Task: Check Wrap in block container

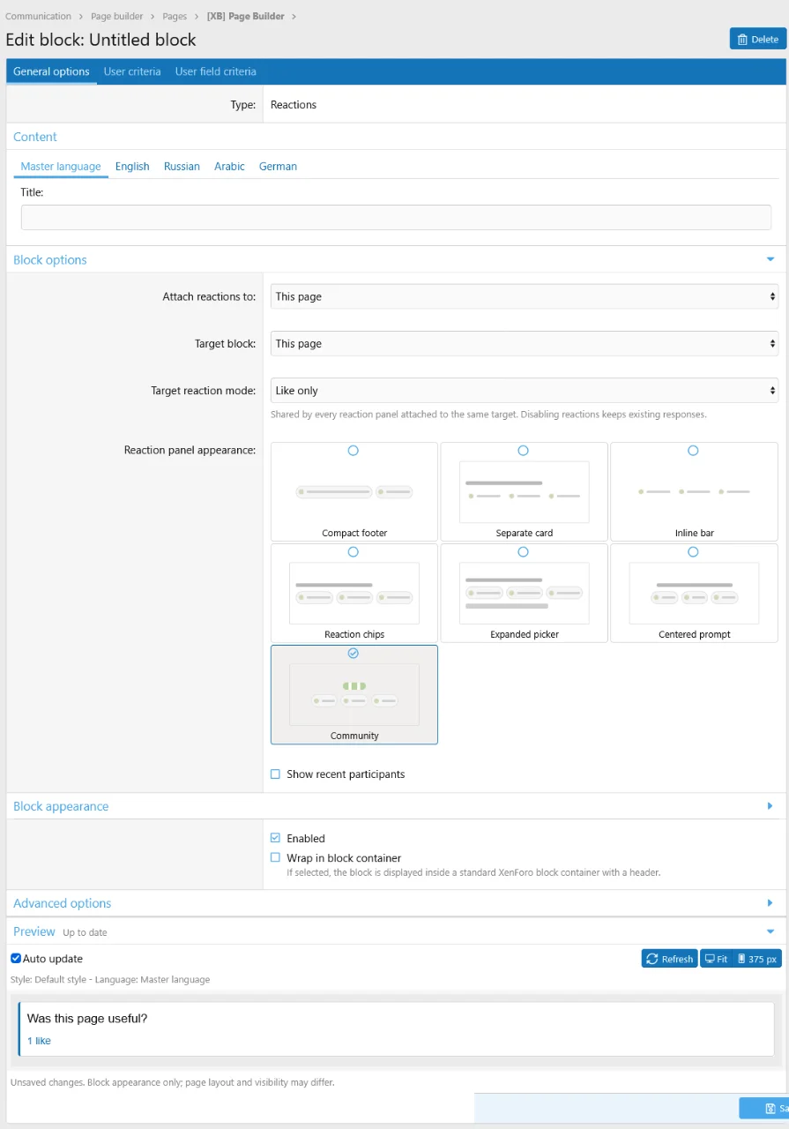Action: (275, 857)
